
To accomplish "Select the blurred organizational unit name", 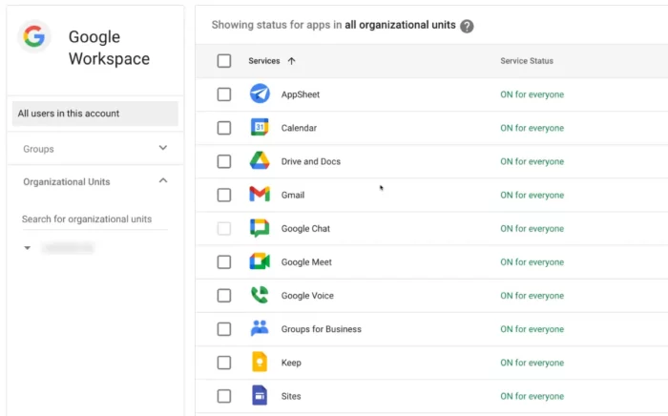I will [68, 248].
